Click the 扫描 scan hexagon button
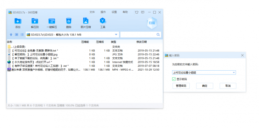259x128 pixels. coord(152,23)
